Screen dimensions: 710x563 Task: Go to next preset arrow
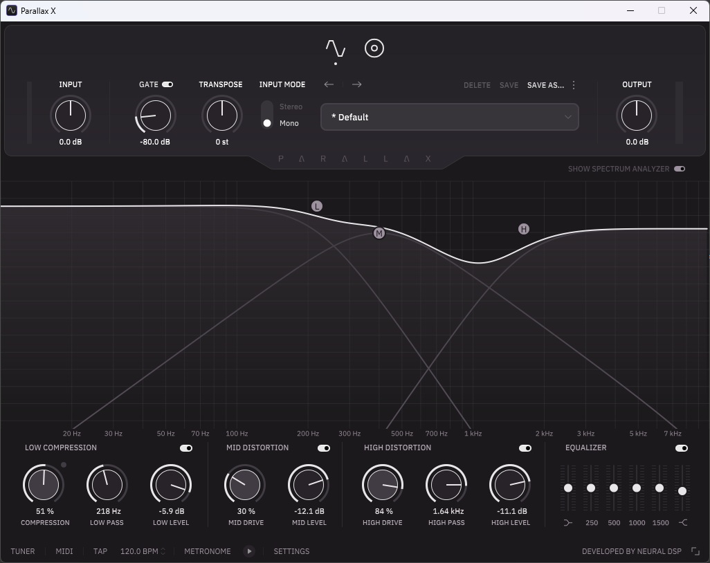(x=357, y=84)
